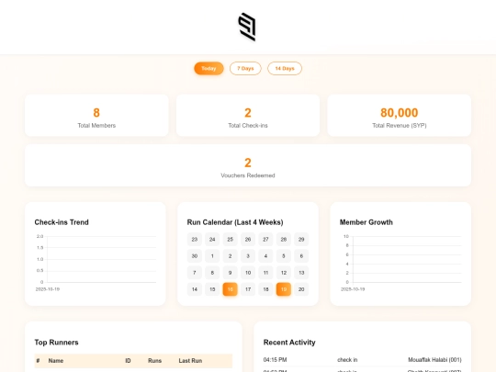Click day 18 in the run calendar

[265, 289]
